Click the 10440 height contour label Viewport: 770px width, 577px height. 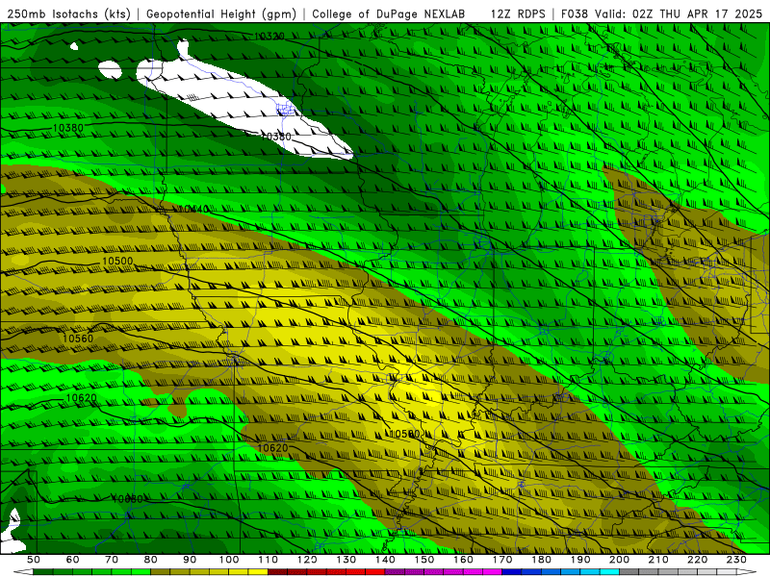[x=193, y=210]
